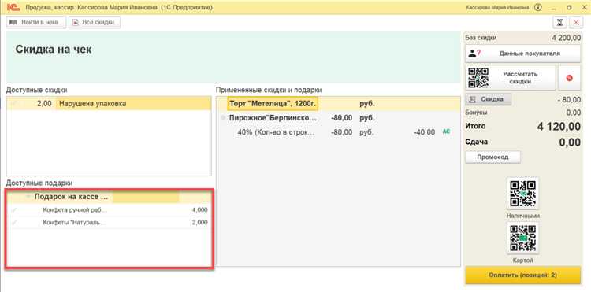Image resolution: width=591 pixels, height=292 pixels.
Task: Open Все скидки toolbar button
Action: coord(95,22)
